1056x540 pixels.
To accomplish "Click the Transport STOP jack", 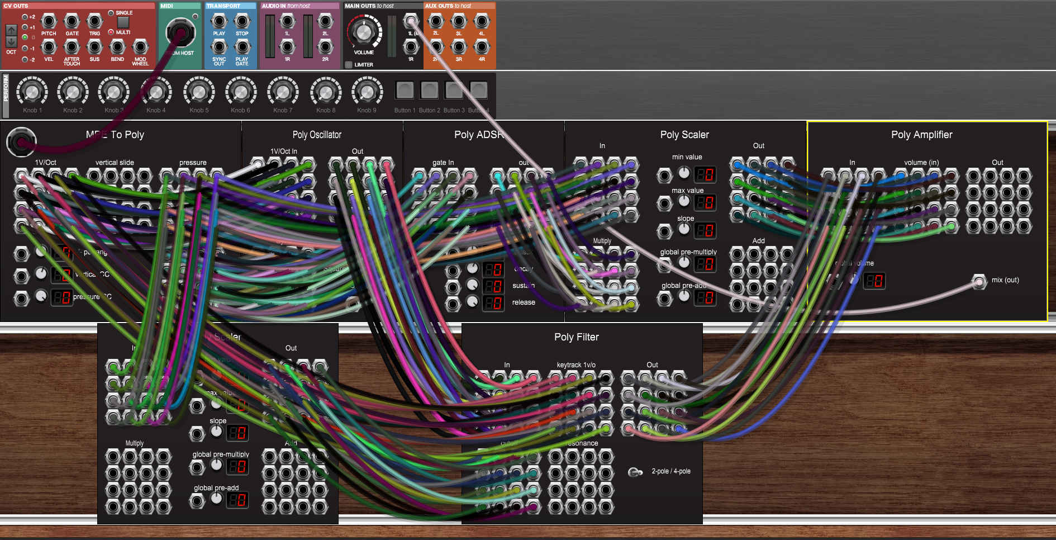I will coord(242,22).
